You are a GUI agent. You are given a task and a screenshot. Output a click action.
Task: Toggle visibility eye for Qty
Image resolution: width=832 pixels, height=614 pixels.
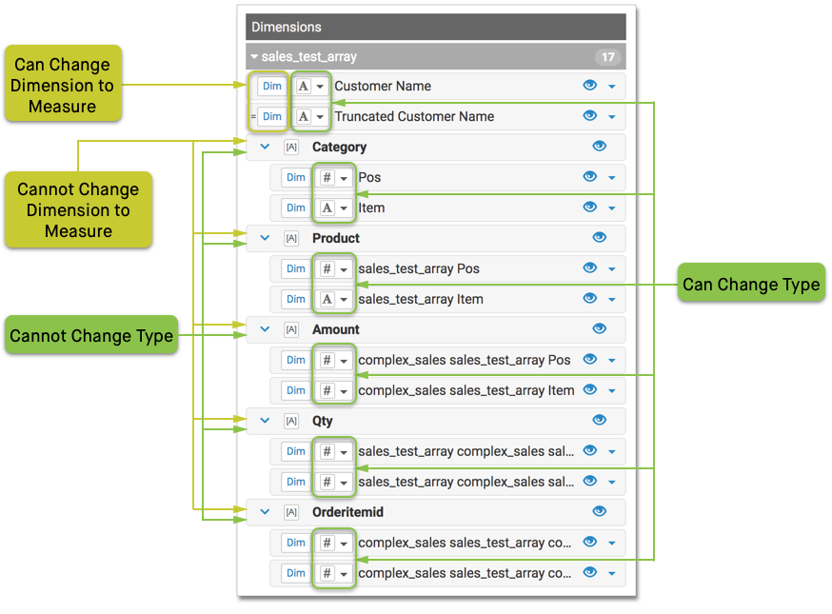(599, 421)
